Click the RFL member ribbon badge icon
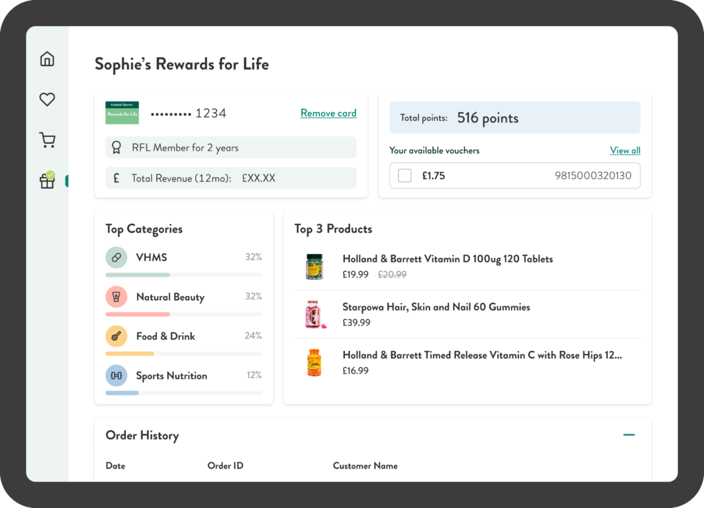Viewport: 704px width, 508px height. 116,147
